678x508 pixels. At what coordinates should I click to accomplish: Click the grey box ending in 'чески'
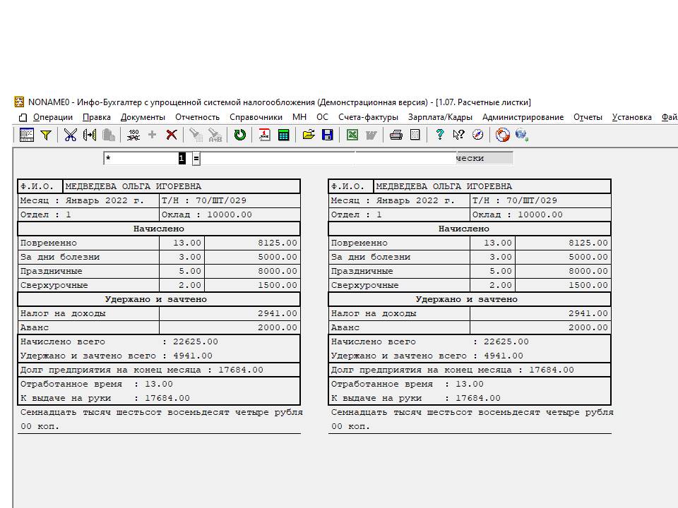point(484,158)
